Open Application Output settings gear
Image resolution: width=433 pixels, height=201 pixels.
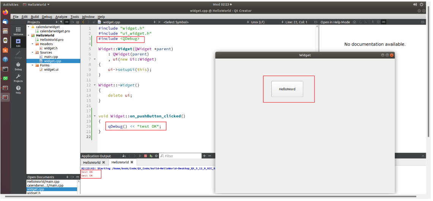(156, 156)
